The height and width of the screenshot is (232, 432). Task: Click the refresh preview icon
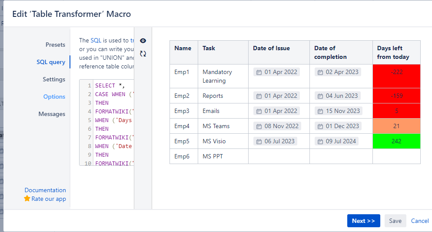coord(143,54)
